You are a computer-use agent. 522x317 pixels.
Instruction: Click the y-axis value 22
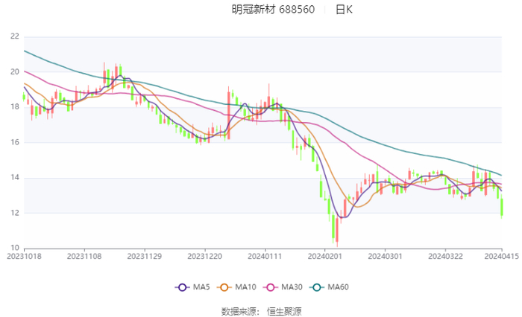click(x=15, y=36)
